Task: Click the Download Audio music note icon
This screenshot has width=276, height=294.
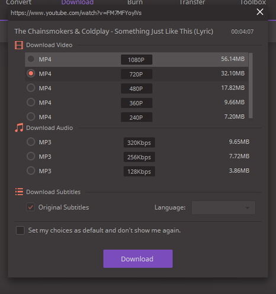Action: [x=19, y=128]
